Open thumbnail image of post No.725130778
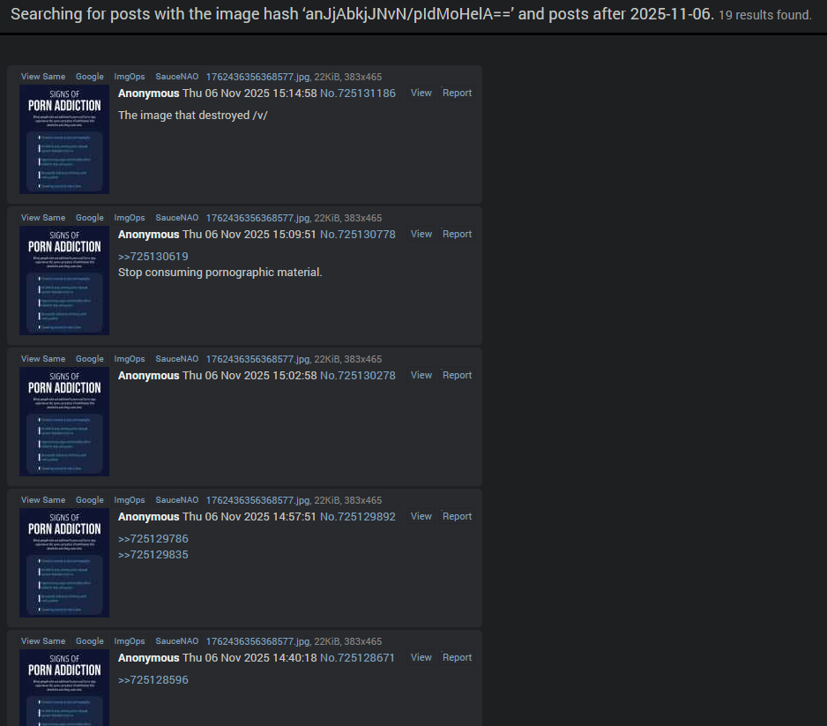Viewport: 827px width, 726px height. click(x=64, y=281)
